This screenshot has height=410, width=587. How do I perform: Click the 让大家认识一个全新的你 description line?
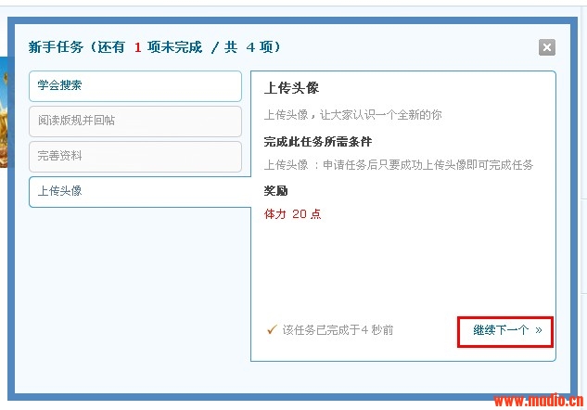352,115
